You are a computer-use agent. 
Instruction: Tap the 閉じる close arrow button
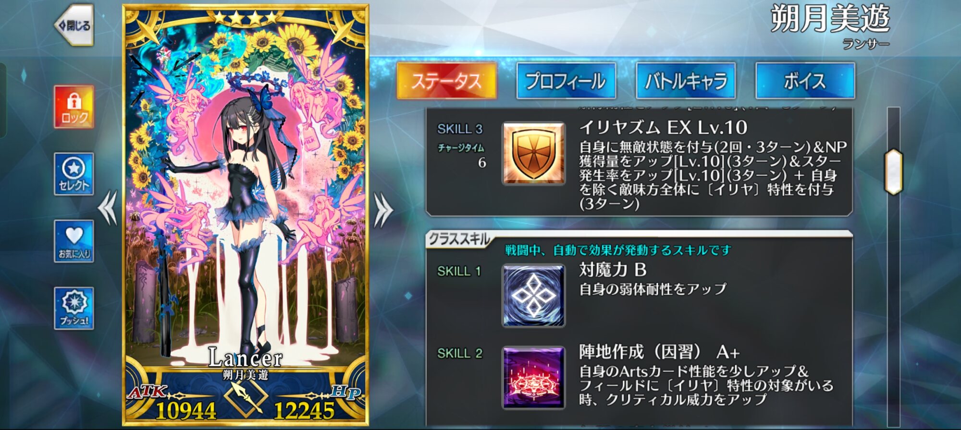pyautogui.click(x=74, y=25)
